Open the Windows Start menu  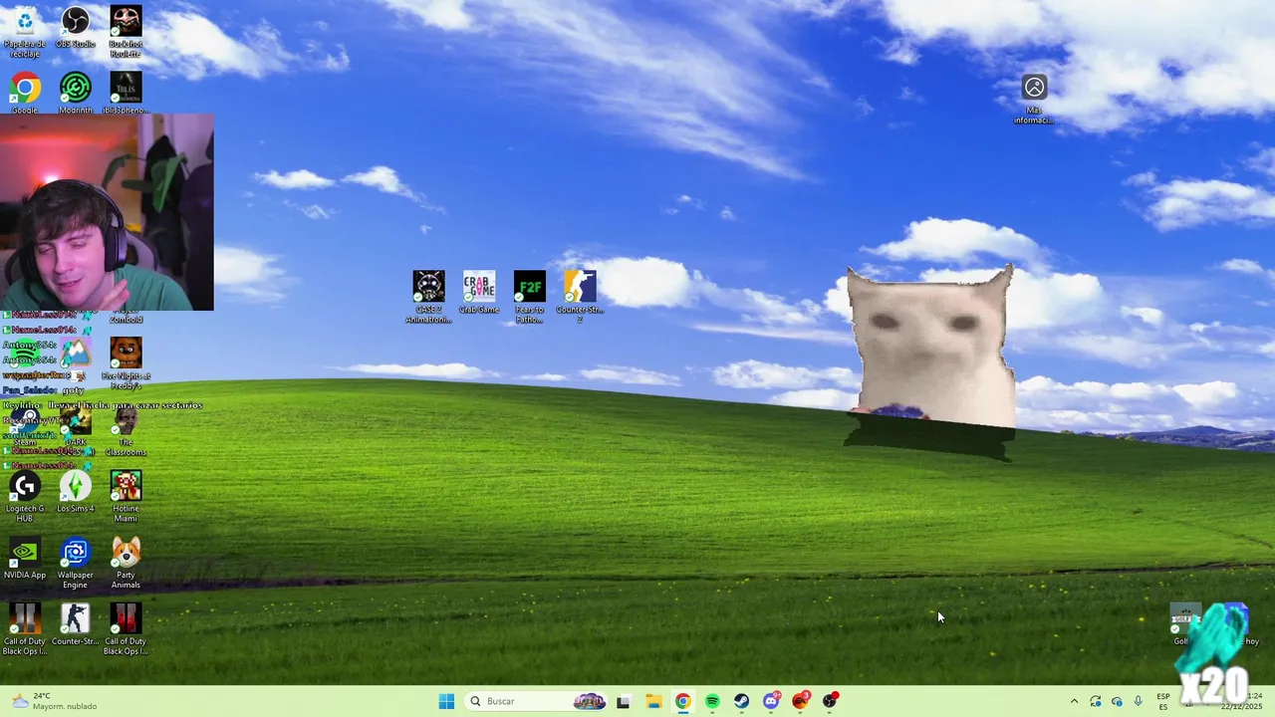click(x=446, y=701)
